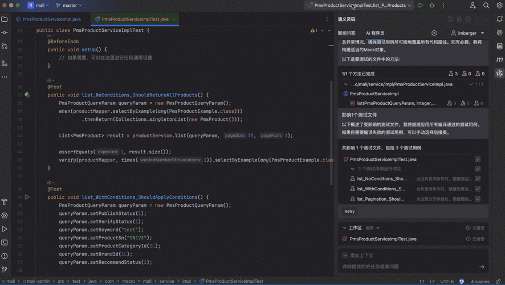Run the selected test configuration
This screenshot has width=505, height=285.
click(x=420, y=6)
